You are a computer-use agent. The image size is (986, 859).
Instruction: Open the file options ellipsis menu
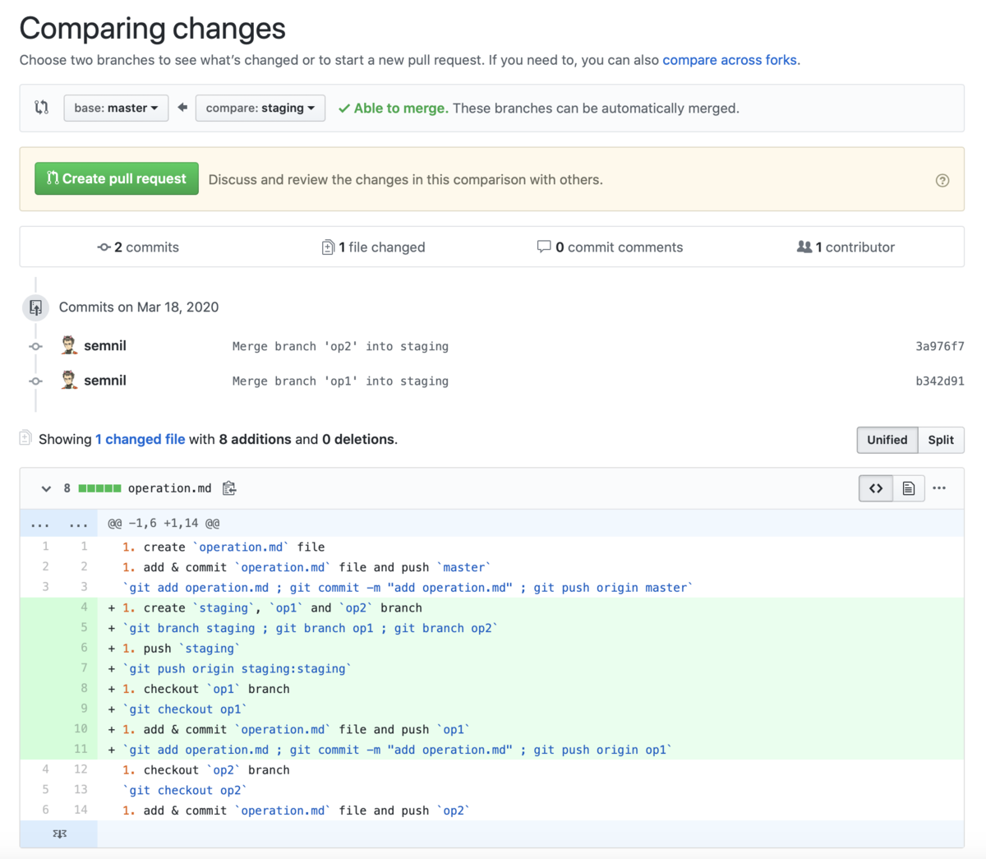coord(939,488)
